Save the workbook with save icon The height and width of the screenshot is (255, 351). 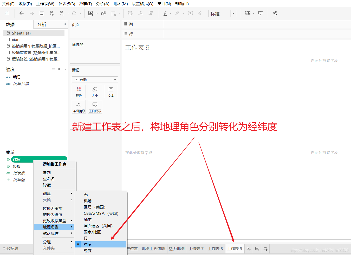click(42, 13)
